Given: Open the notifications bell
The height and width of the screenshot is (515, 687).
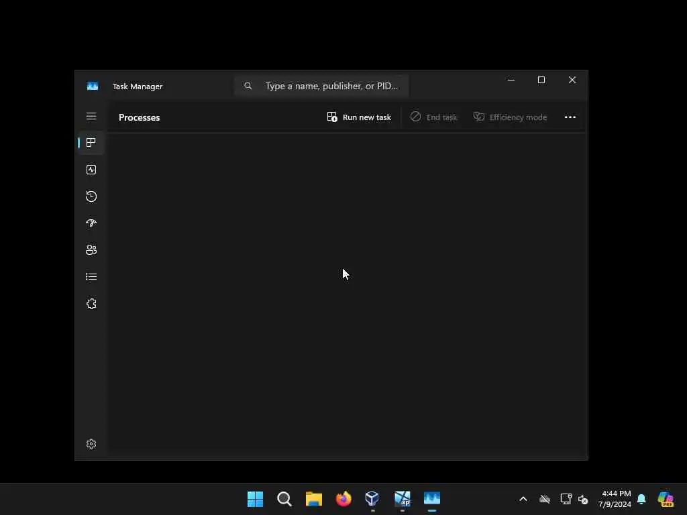Looking at the screenshot, I should coord(641,499).
